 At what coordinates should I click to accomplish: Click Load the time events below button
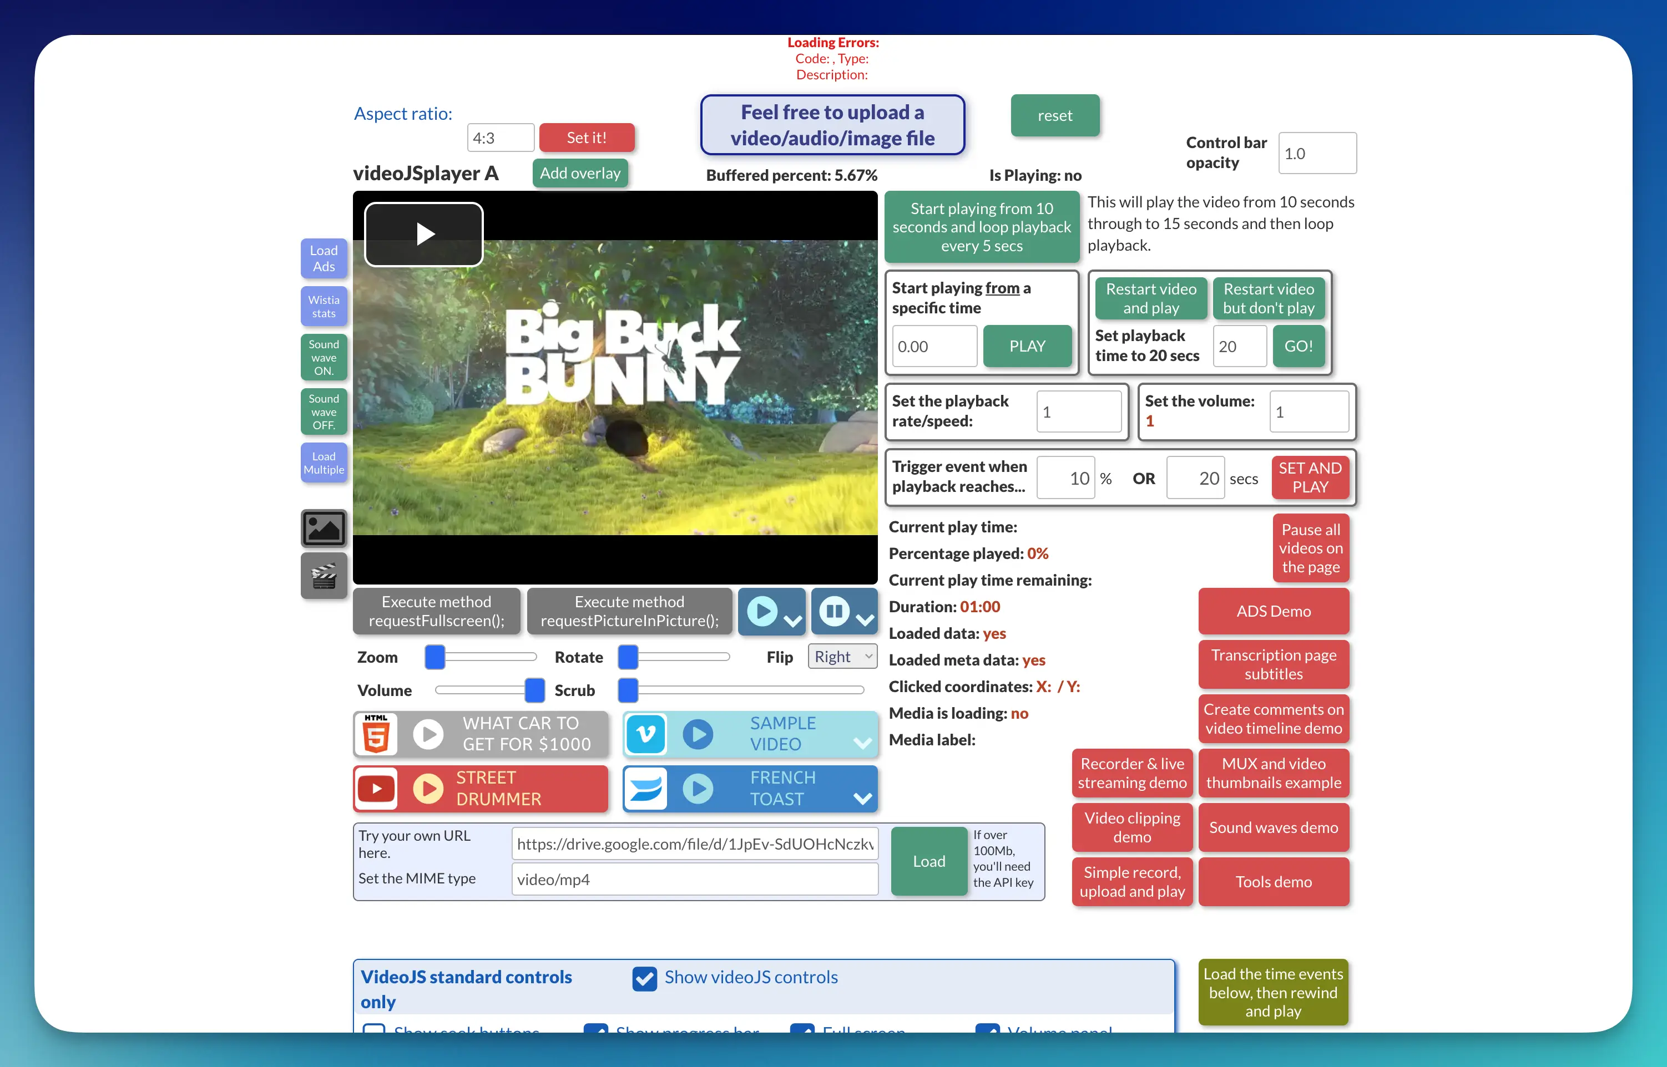point(1274,992)
